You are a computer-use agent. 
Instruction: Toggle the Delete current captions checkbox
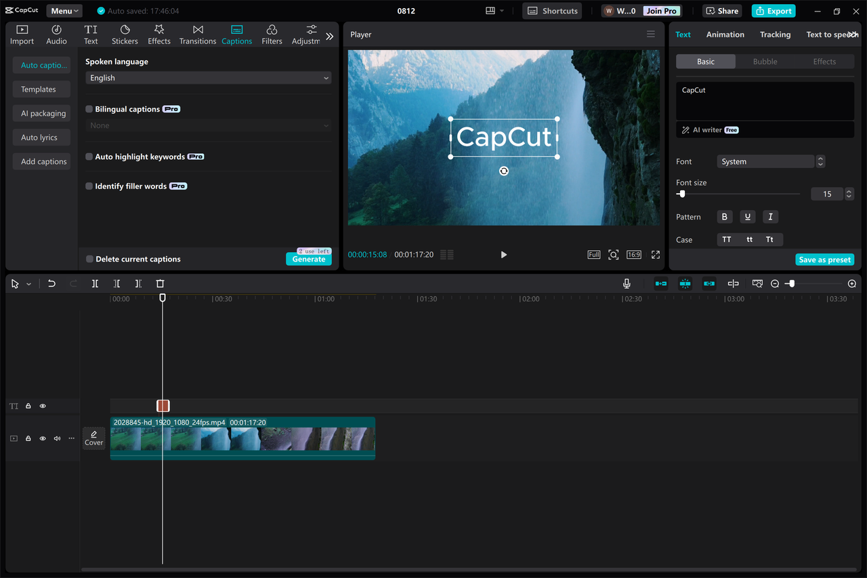[x=89, y=259]
